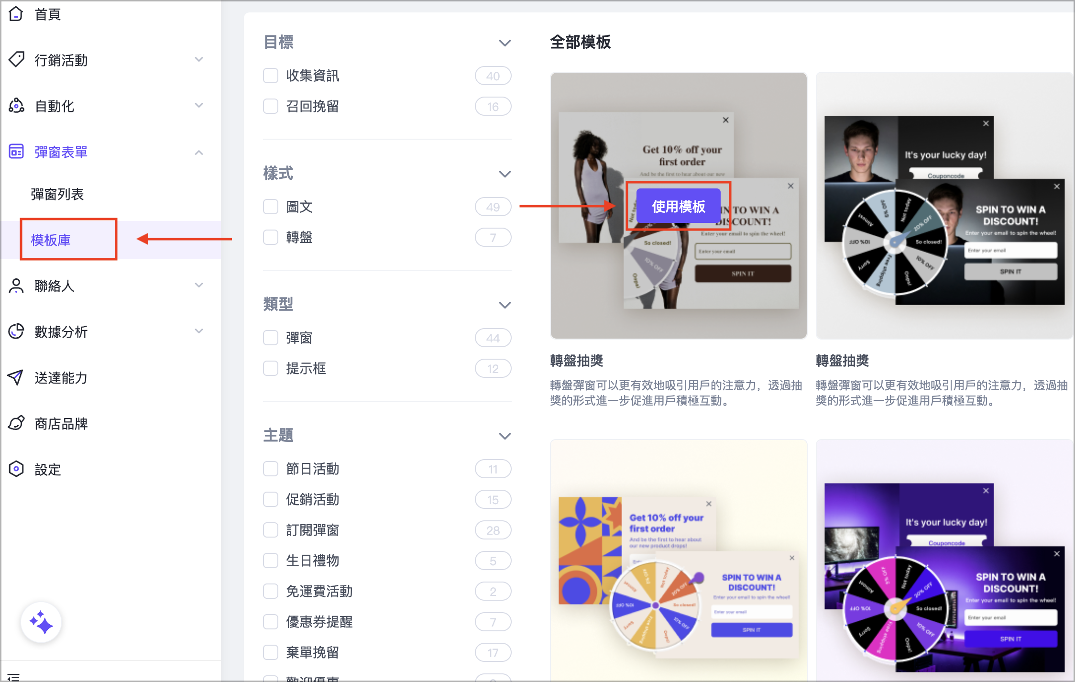Image resolution: width=1075 pixels, height=682 pixels.
Task: Open 彈窗列表 in the sidebar
Action: (57, 194)
